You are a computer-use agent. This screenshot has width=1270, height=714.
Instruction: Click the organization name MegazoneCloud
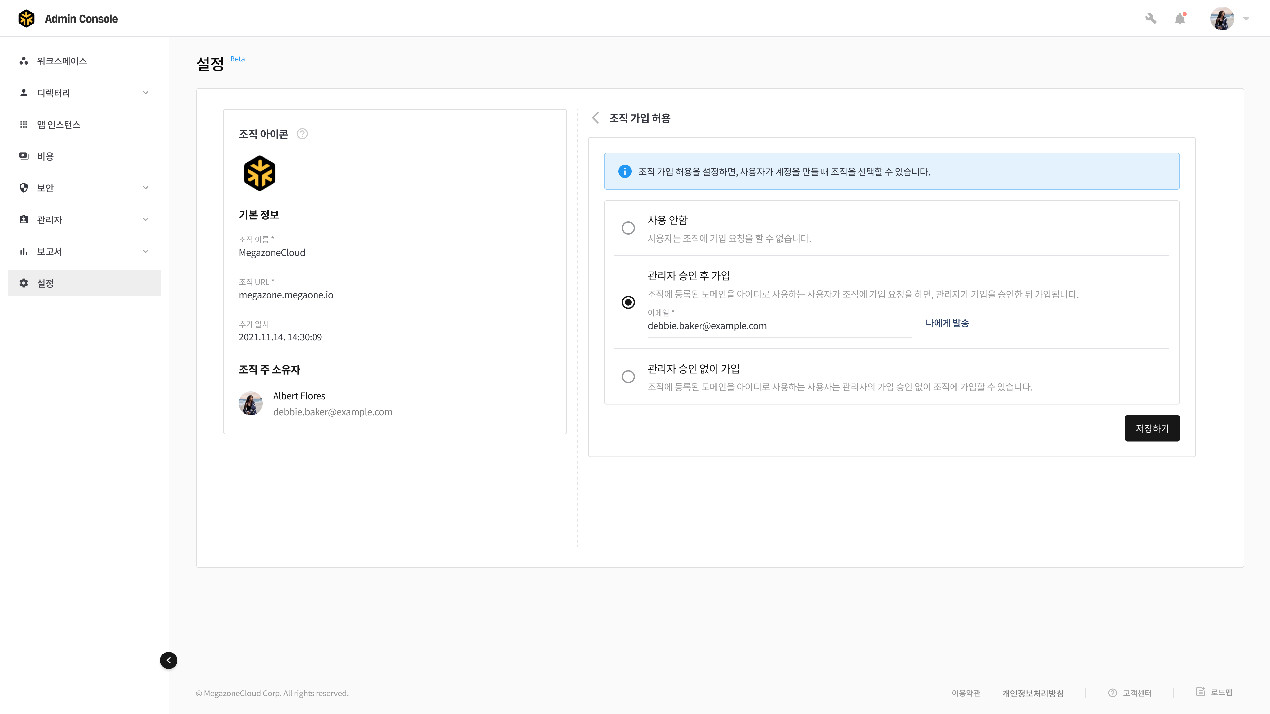point(272,252)
